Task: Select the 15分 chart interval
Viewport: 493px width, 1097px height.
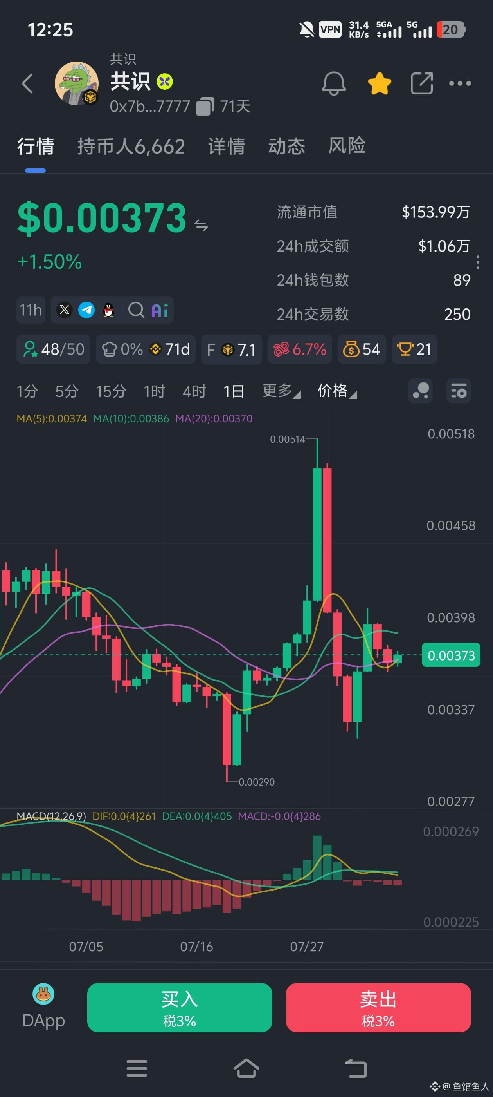Action: 111,391
